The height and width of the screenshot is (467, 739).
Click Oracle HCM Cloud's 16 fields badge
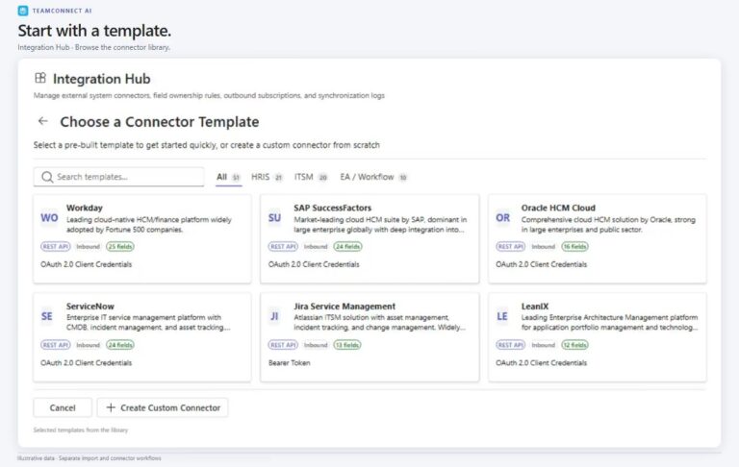click(x=575, y=246)
